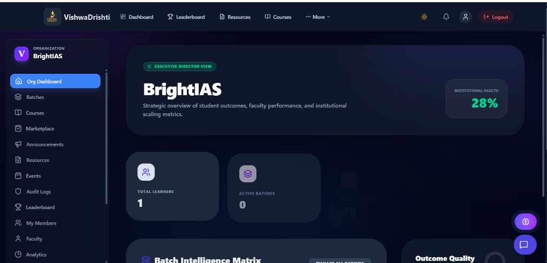Image resolution: width=547 pixels, height=263 pixels.
Task: Select Org Dashboard in the sidebar
Action: click(55, 81)
